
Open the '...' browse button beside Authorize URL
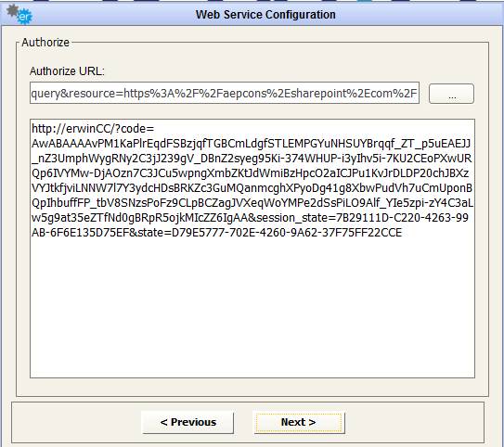[451, 94]
